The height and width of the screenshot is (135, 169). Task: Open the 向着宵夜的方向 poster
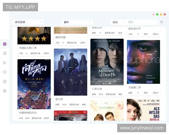point(34,84)
